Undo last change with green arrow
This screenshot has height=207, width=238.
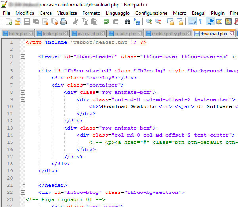coord(106,21)
